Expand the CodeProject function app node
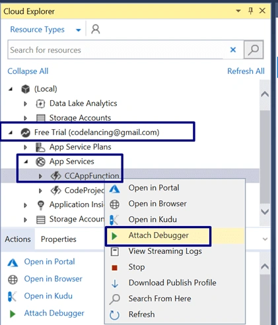This screenshot has width=278, height=325. pyautogui.click(x=40, y=191)
